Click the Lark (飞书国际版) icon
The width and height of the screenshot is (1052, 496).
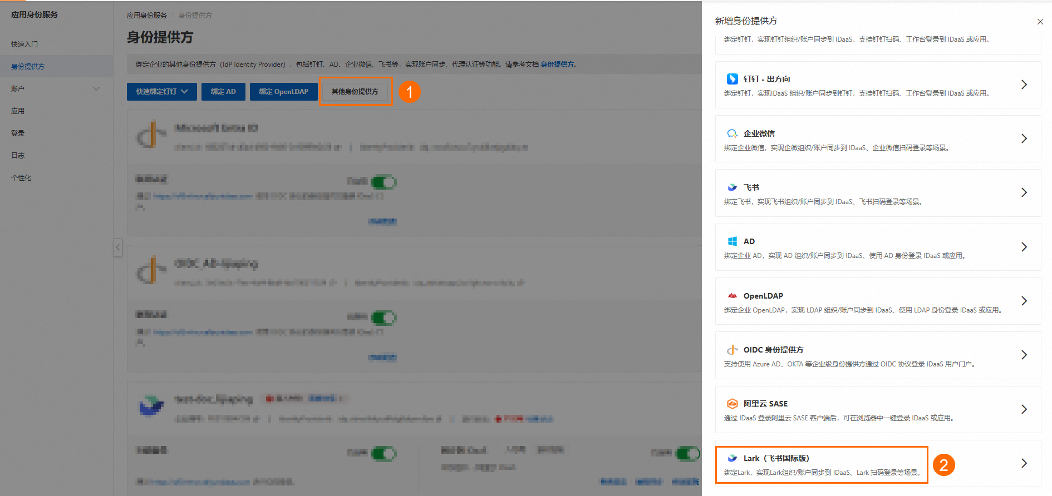(x=732, y=458)
